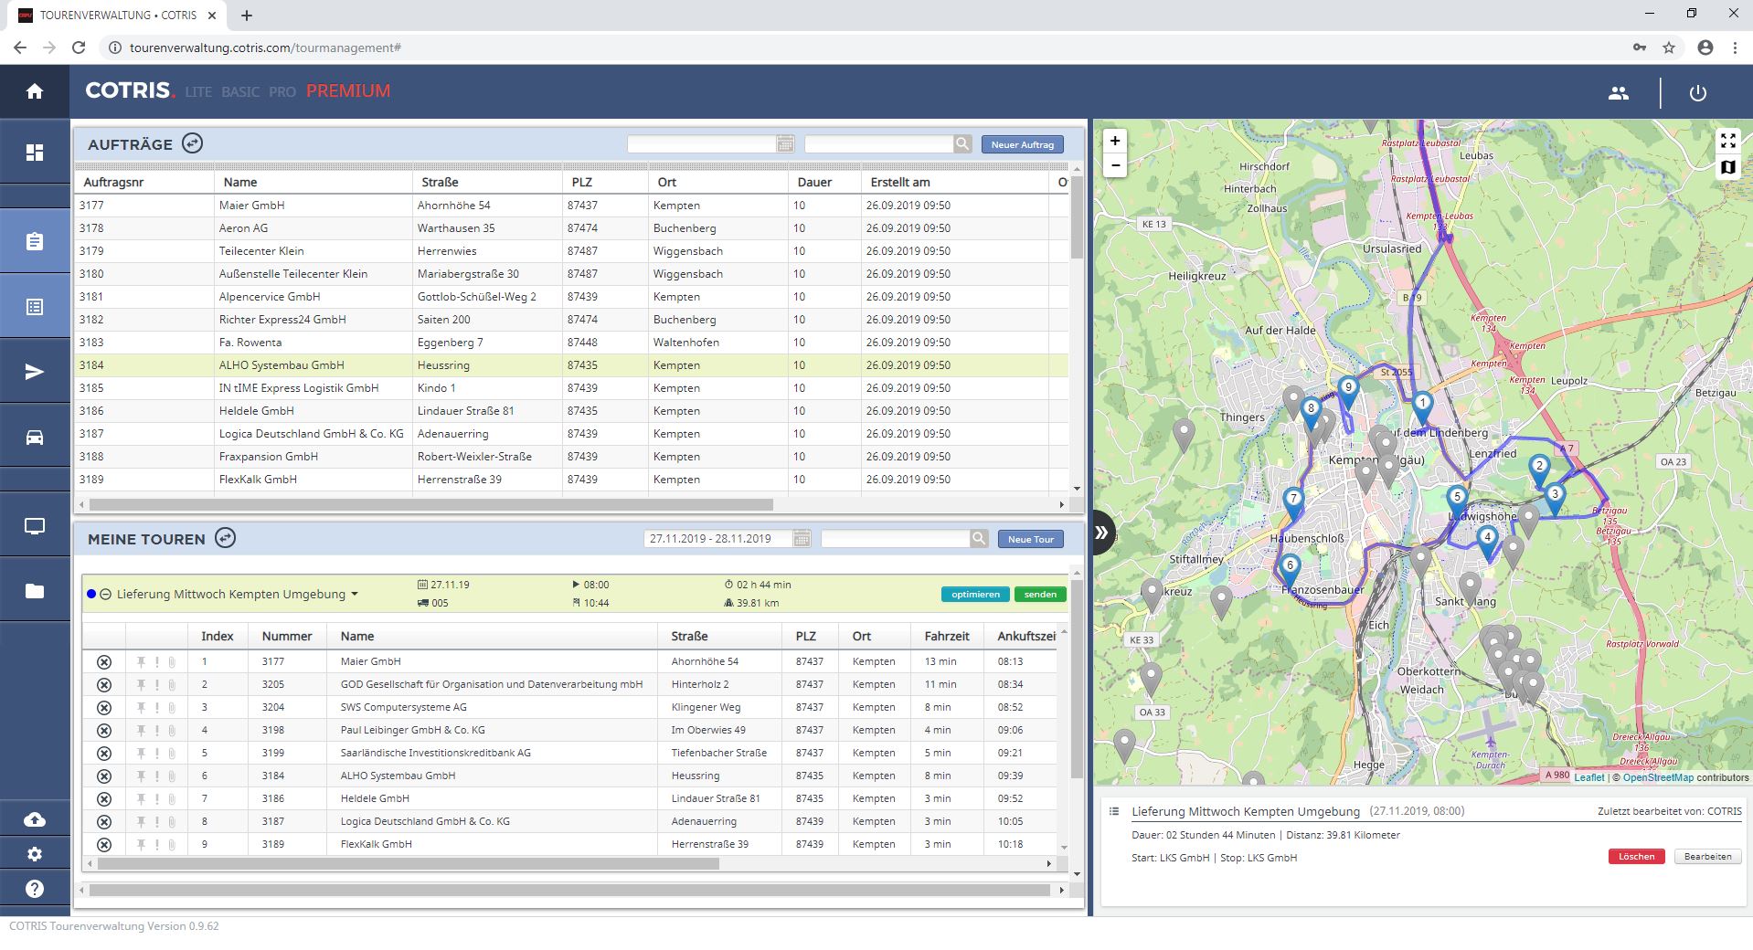Collapse the Lieferung Mittwoch tour details
The width and height of the screenshot is (1753, 950).
pyautogui.click(x=105, y=594)
